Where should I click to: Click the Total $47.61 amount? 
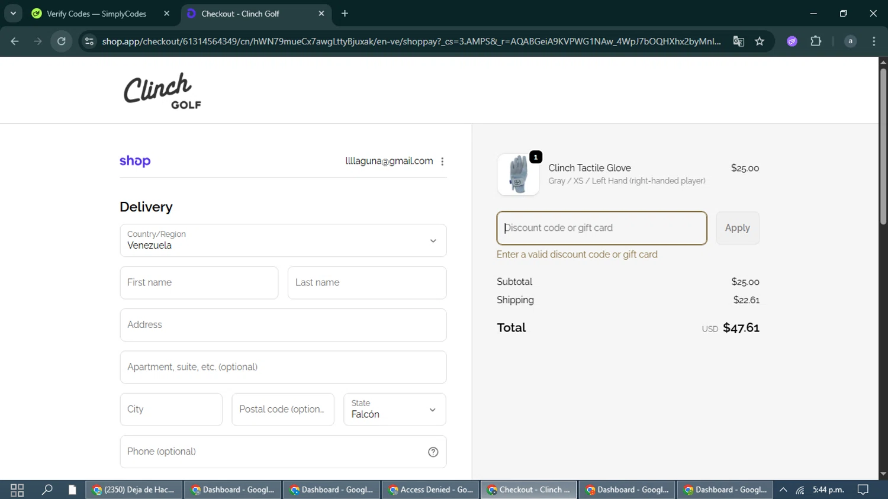click(x=741, y=328)
